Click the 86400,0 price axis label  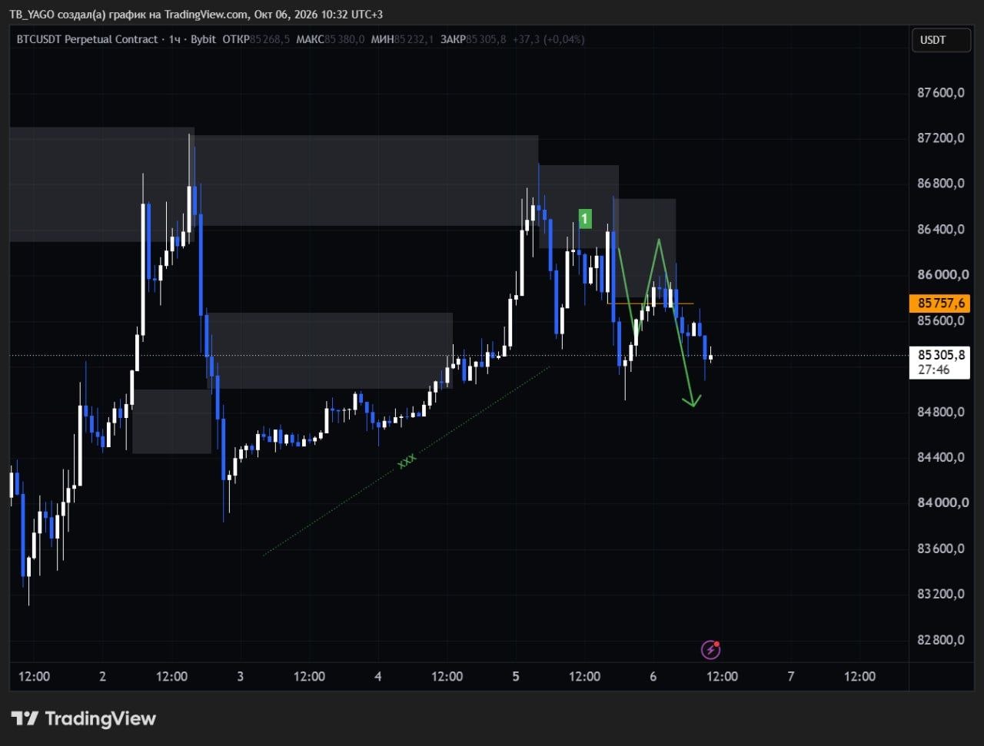click(x=941, y=229)
